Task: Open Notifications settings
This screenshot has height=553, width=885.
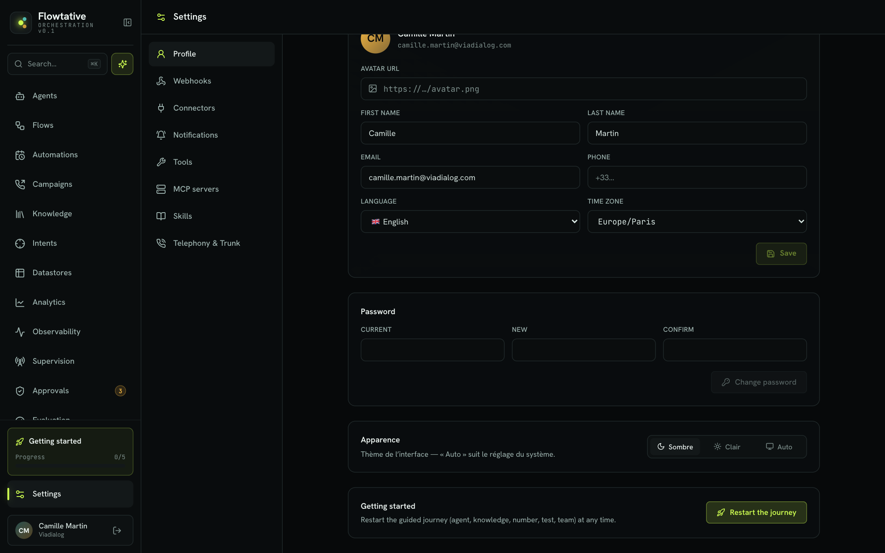Action: pyautogui.click(x=211, y=135)
